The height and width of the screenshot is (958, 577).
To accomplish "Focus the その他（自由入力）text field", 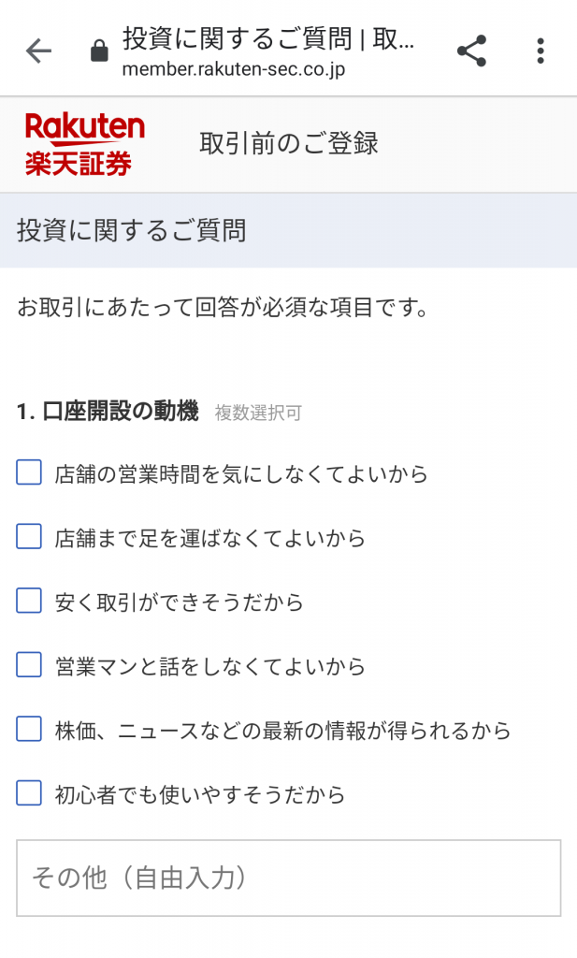I will [288, 878].
